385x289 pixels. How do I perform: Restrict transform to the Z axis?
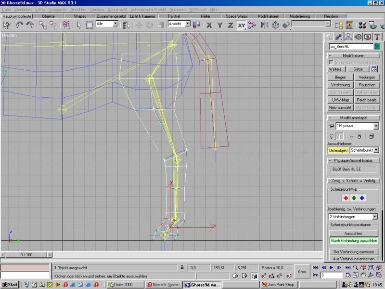pyautogui.click(x=230, y=25)
